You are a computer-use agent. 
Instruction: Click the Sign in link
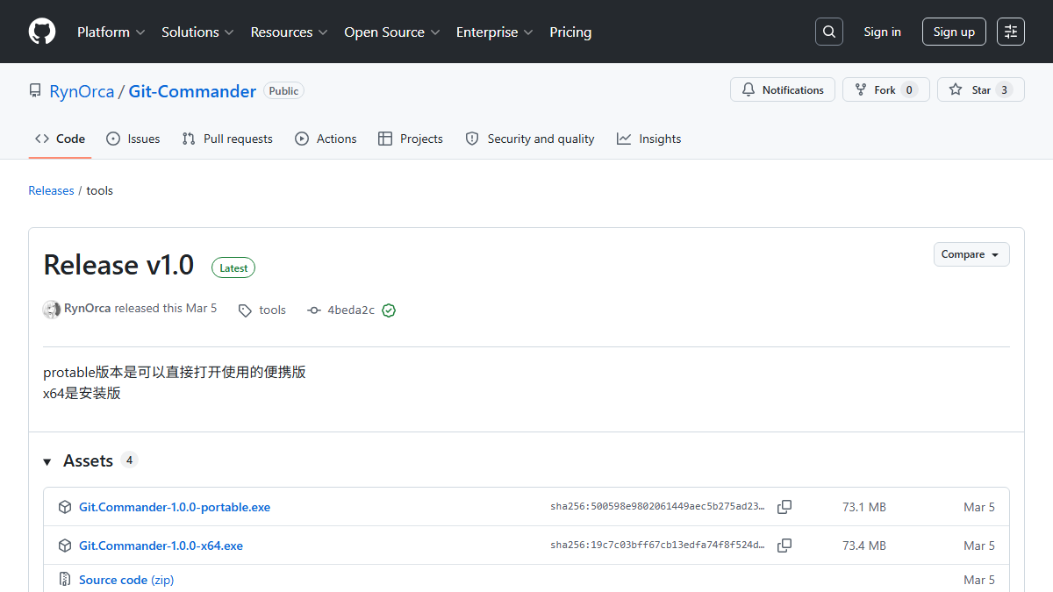(x=882, y=32)
